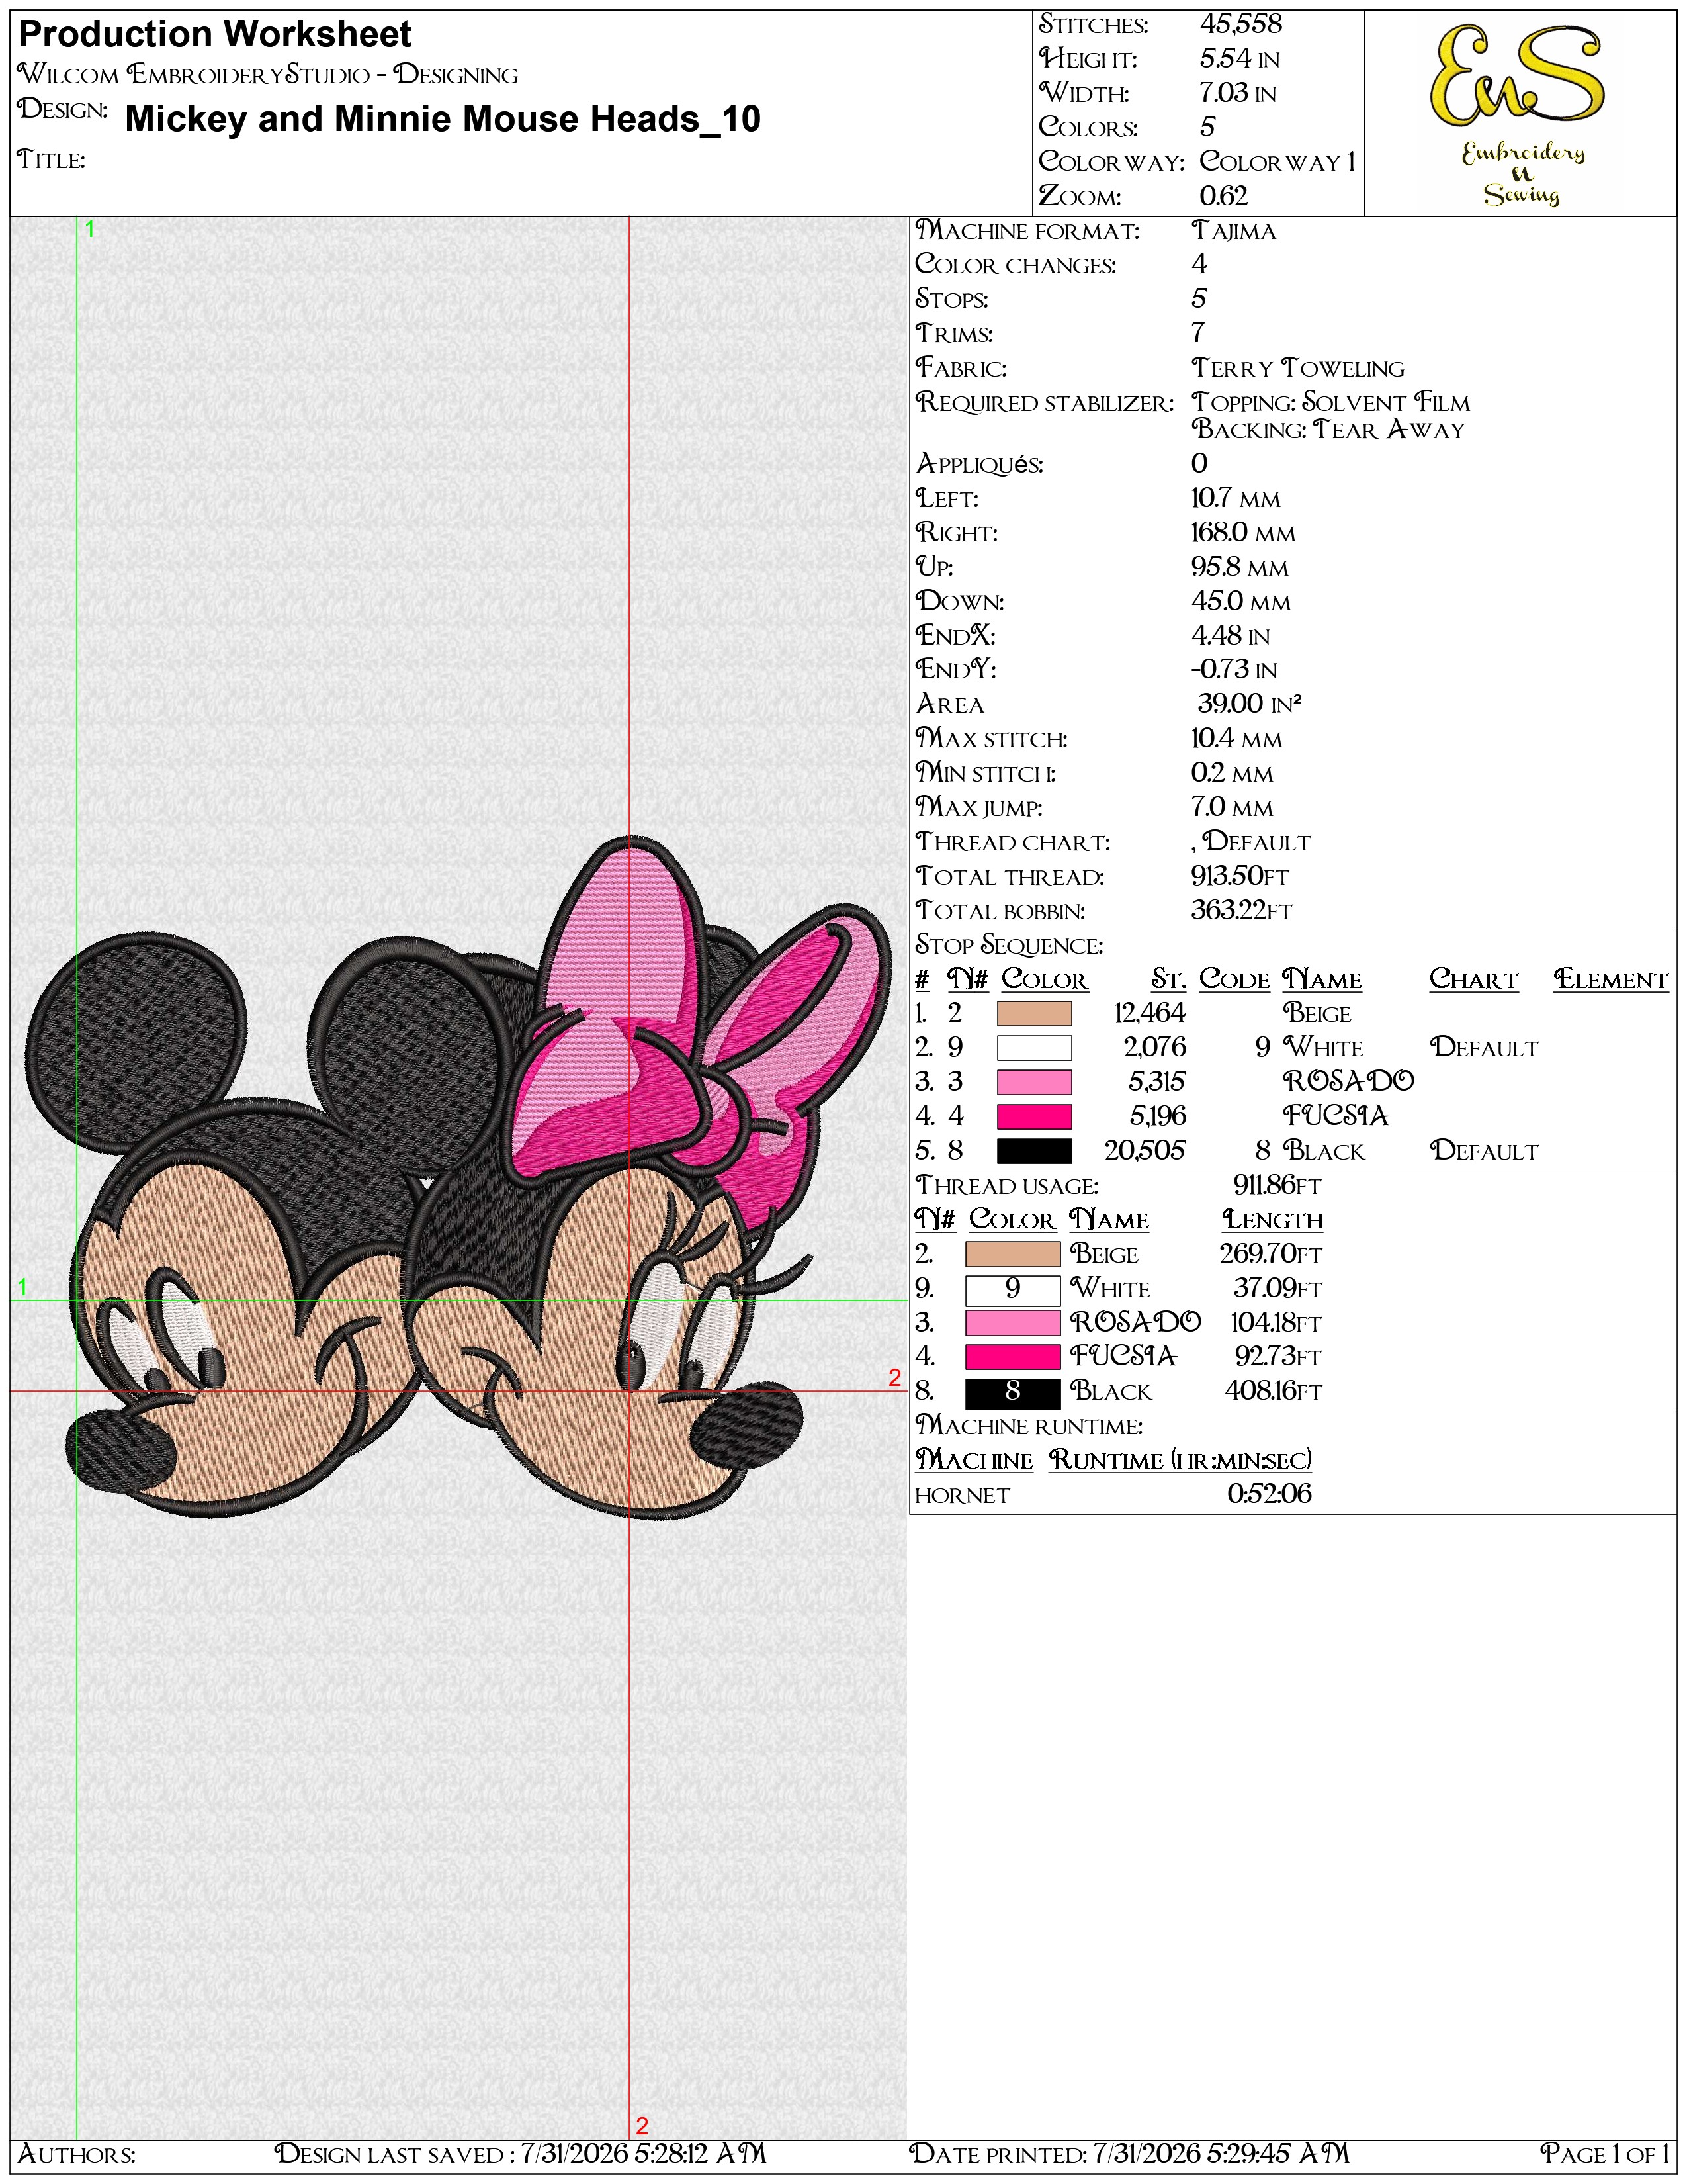Click the Zoom value 0.62
This screenshot has width=1687, height=2184.
pos(1223,196)
